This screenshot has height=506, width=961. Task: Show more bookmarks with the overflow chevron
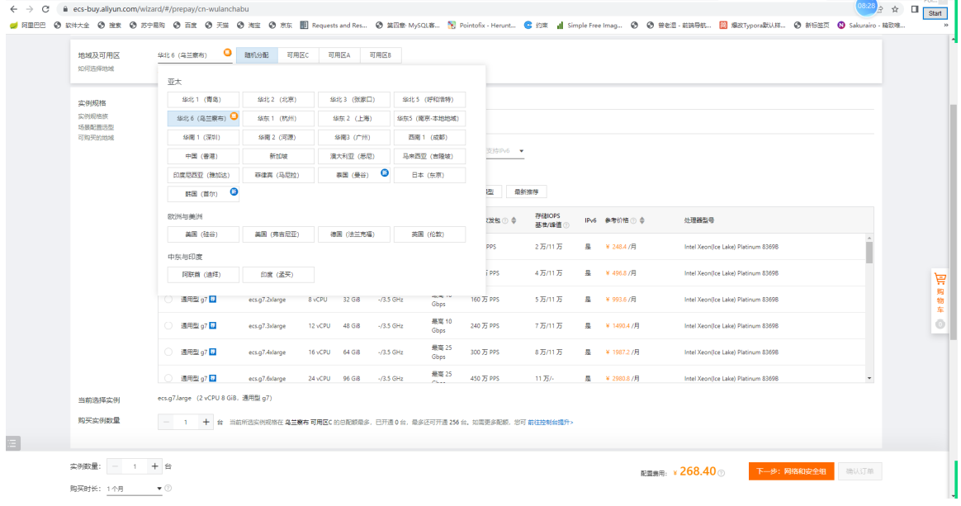pos(945,25)
